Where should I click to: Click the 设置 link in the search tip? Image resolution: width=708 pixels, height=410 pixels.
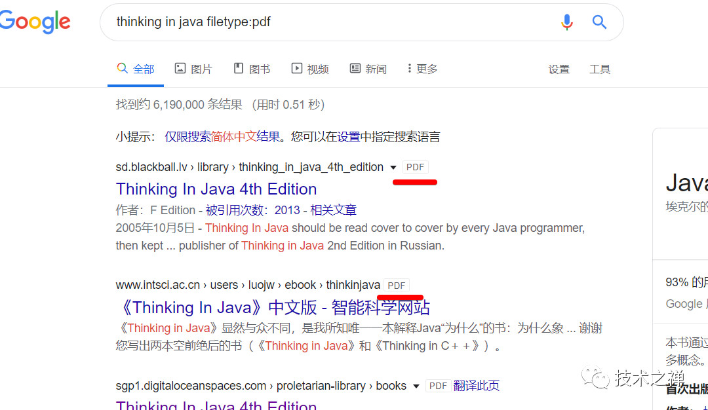pyautogui.click(x=349, y=137)
